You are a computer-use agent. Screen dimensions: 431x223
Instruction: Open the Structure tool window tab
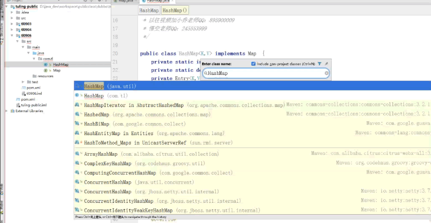(x=2, y=29)
